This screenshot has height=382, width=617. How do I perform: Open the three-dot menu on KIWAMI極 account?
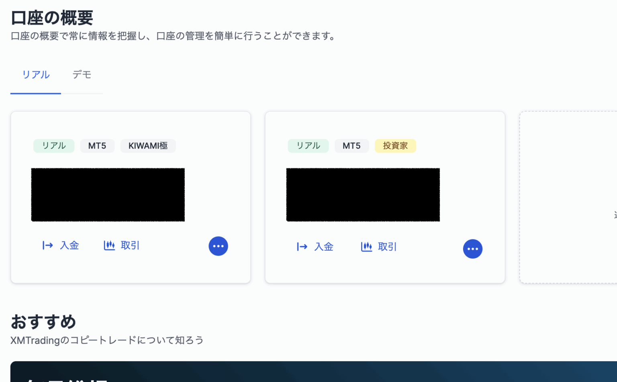coord(218,246)
